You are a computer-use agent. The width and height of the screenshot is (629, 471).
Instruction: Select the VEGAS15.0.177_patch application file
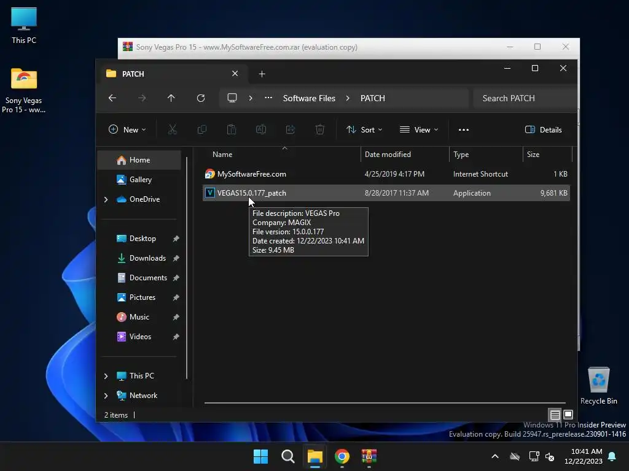pos(386,193)
